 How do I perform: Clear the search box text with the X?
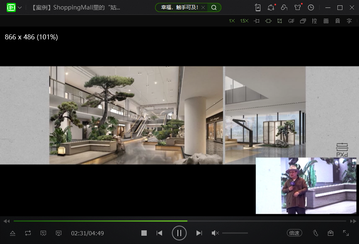point(203,7)
